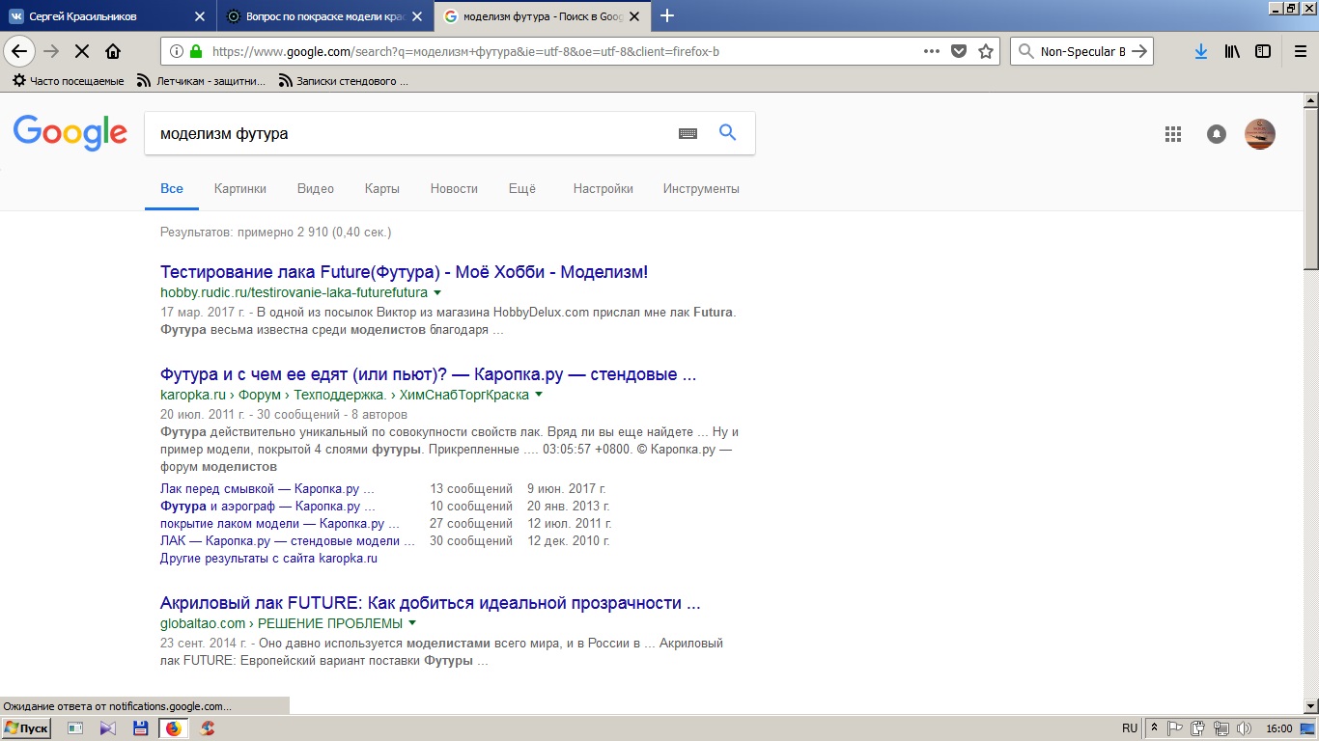Open page actions three-dot menu
This screenshot has width=1319, height=741.
pyautogui.click(x=931, y=52)
